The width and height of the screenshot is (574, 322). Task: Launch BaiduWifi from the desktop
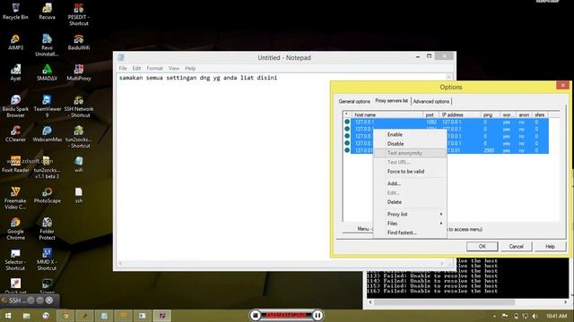(78, 42)
